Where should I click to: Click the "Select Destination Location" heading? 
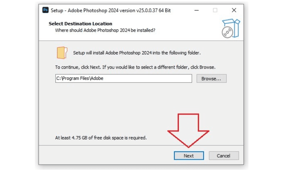pyautogui.click(x=80, y=24)
